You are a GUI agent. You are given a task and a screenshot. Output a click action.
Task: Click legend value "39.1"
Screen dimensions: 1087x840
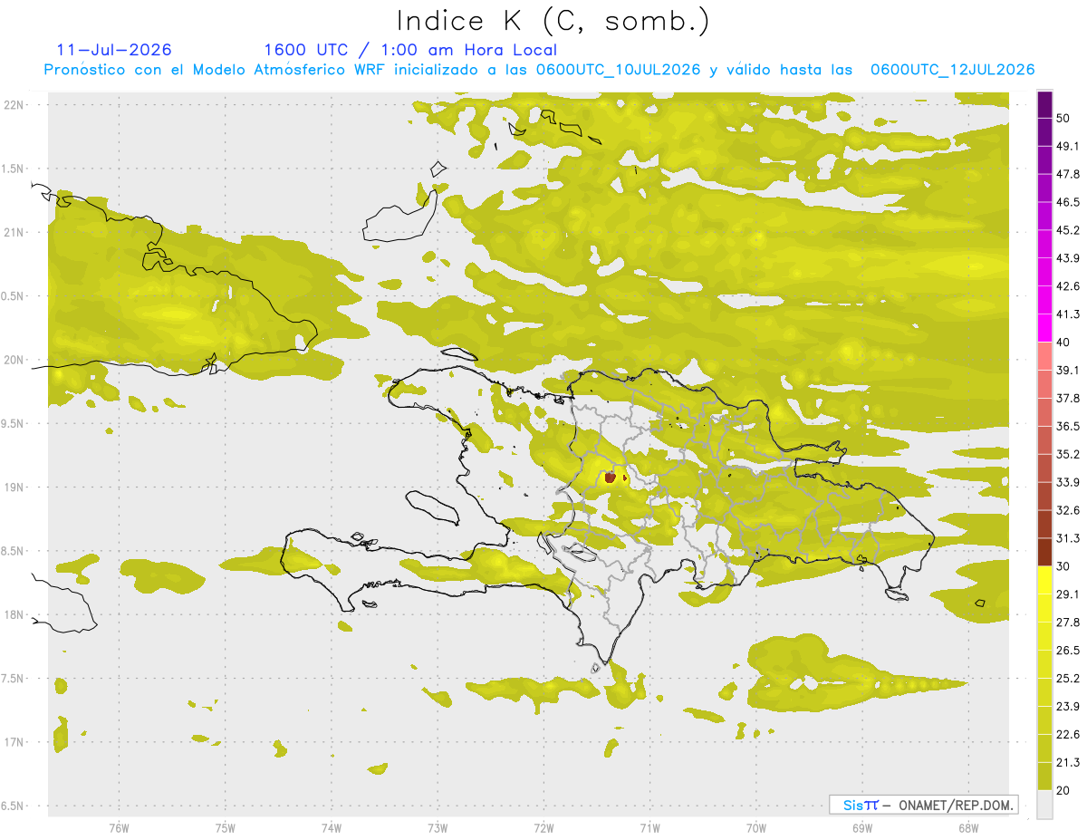coord(1068,371)
